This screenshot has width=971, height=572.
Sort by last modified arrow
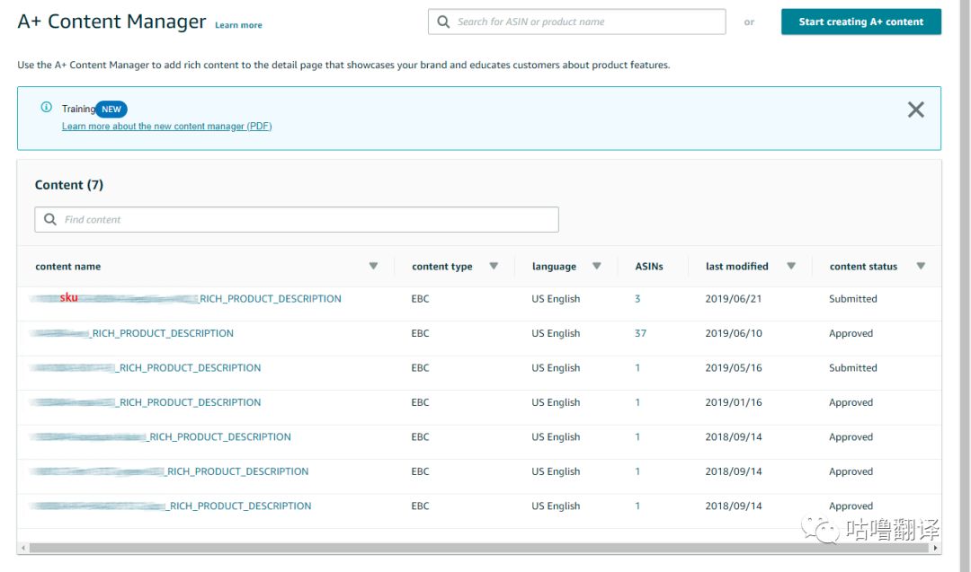click(x=791, y=266)
